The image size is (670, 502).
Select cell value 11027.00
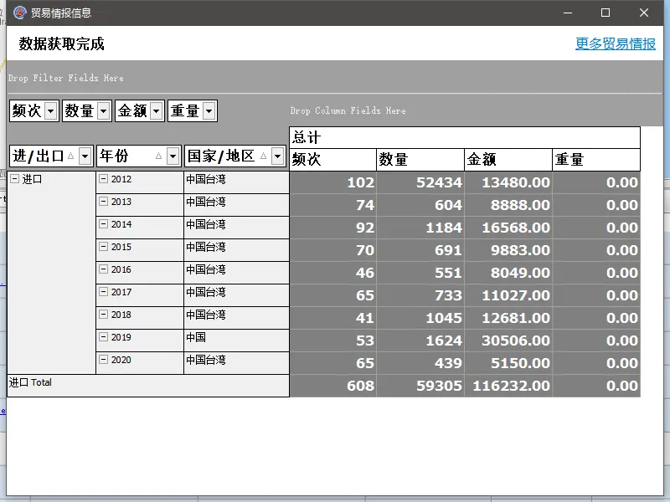pos(508,296)
